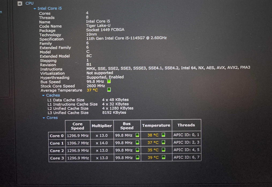Click the 39 °C temperature value

coord(153,157)
